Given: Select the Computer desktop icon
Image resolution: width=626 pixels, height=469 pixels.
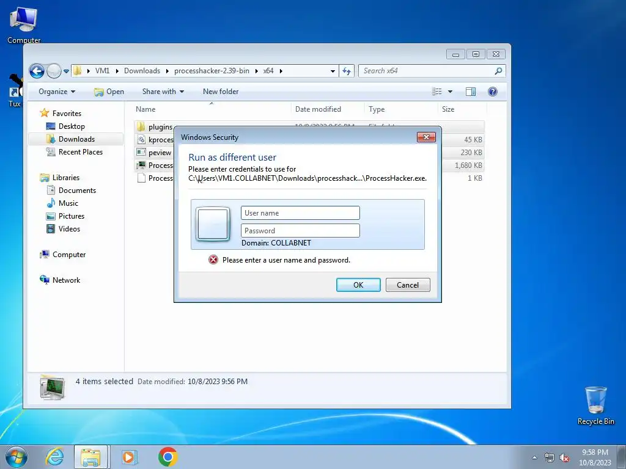Looking at the screenshot, I should pos(24,24).
